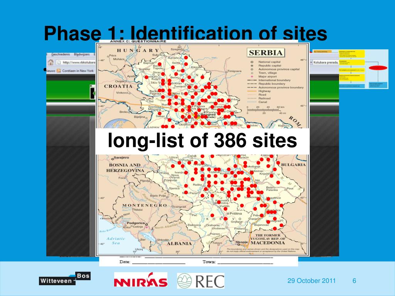Viewport: 395px width, 296px height.
Task: Click 'BOSNIA AND HERZEGOVINA' map label
Action: click(125, 168)
